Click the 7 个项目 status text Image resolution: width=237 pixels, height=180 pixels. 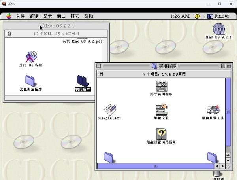164,74
